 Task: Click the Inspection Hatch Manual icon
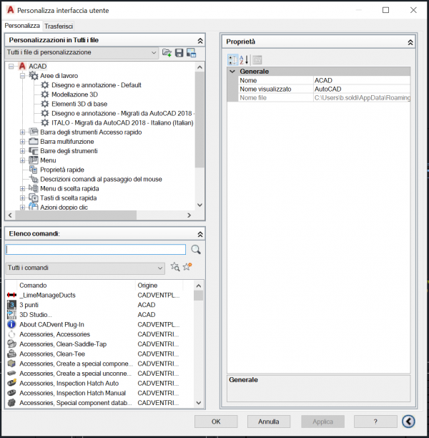pos(11,393)
